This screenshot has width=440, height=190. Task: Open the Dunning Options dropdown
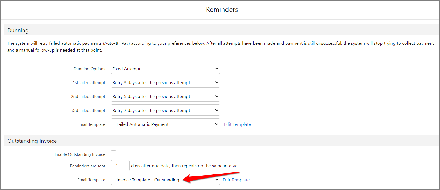point(165,69)
